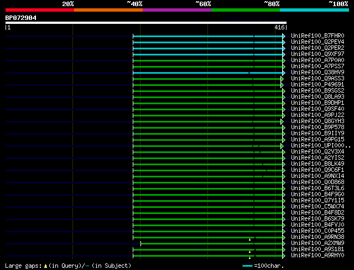This screenshot has height=270, width=354.
Task: Select the UniRef100_Q9C6F1 label
Action: point(317,170)
